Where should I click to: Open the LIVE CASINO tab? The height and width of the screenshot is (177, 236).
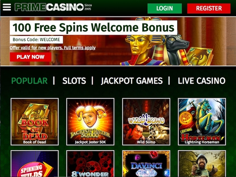pyautogui.click(x=202, y=81)
